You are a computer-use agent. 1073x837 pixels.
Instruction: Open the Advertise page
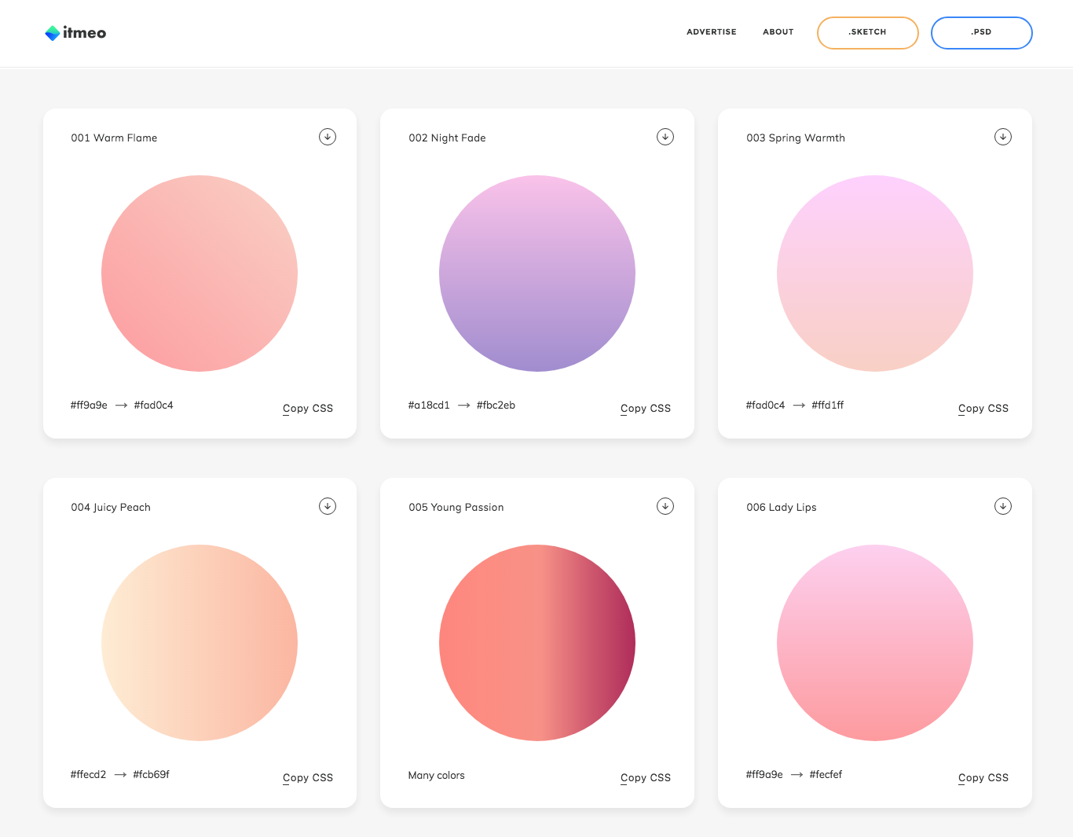tap(711, 32)
